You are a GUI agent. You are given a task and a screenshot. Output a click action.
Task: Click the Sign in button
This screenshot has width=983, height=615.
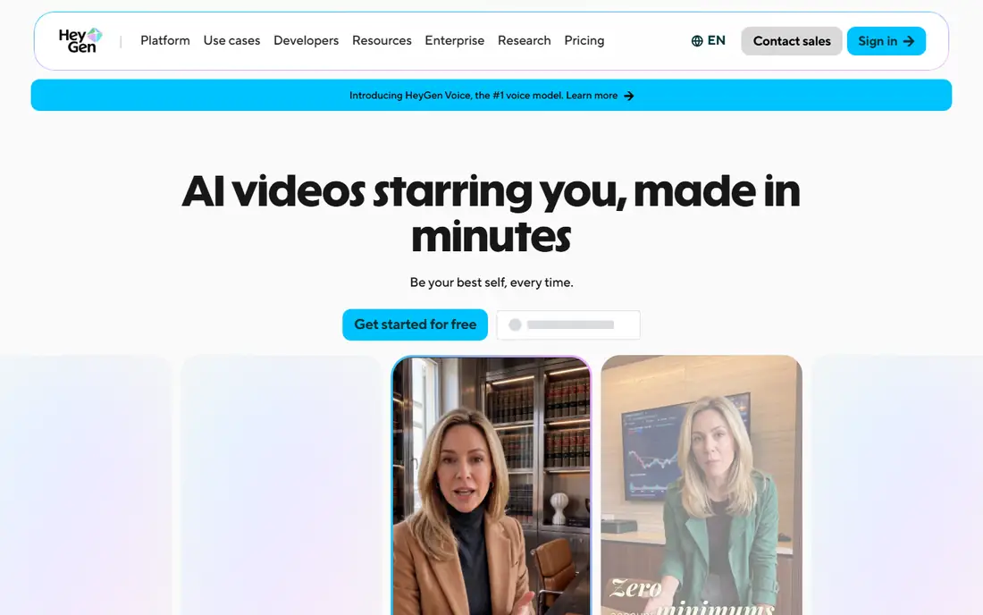pos(886,41)
